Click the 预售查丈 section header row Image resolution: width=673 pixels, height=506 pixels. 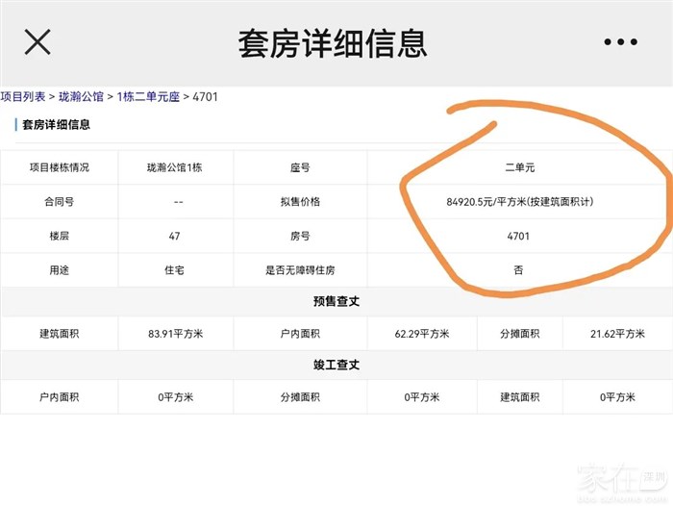(x=336, y=301)
